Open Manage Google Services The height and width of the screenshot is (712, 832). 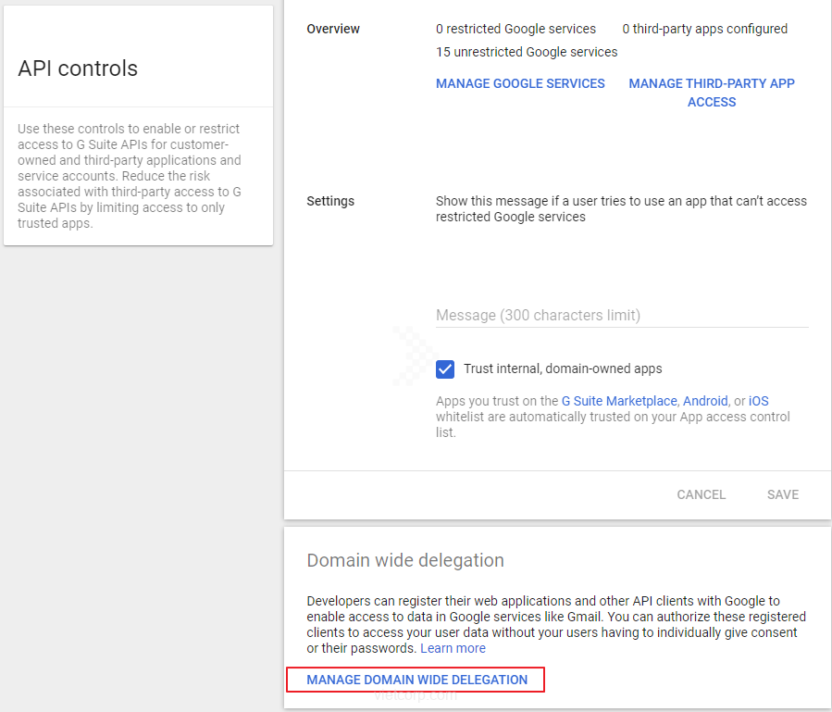click(520, 83)
